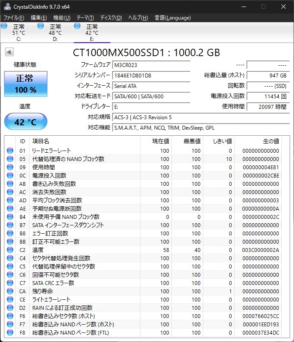Click the 最悪値 column header
This screenshot has width=294, height=342.
pyautogui.click(x=187, y=141)
